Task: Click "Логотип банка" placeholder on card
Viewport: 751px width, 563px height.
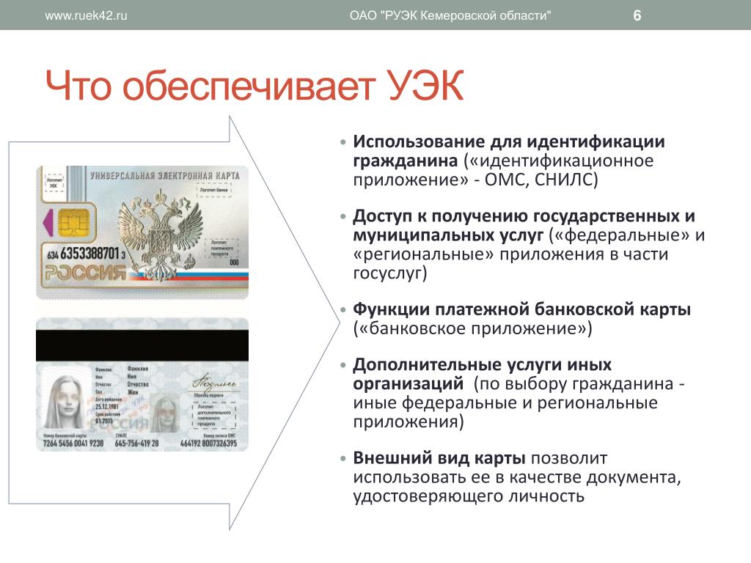Action: (x=213, y=190)
